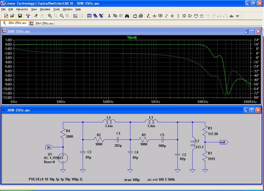
Task: Select the Capacitor component tool
Action: pyautogui.click(x=172, y=16)
